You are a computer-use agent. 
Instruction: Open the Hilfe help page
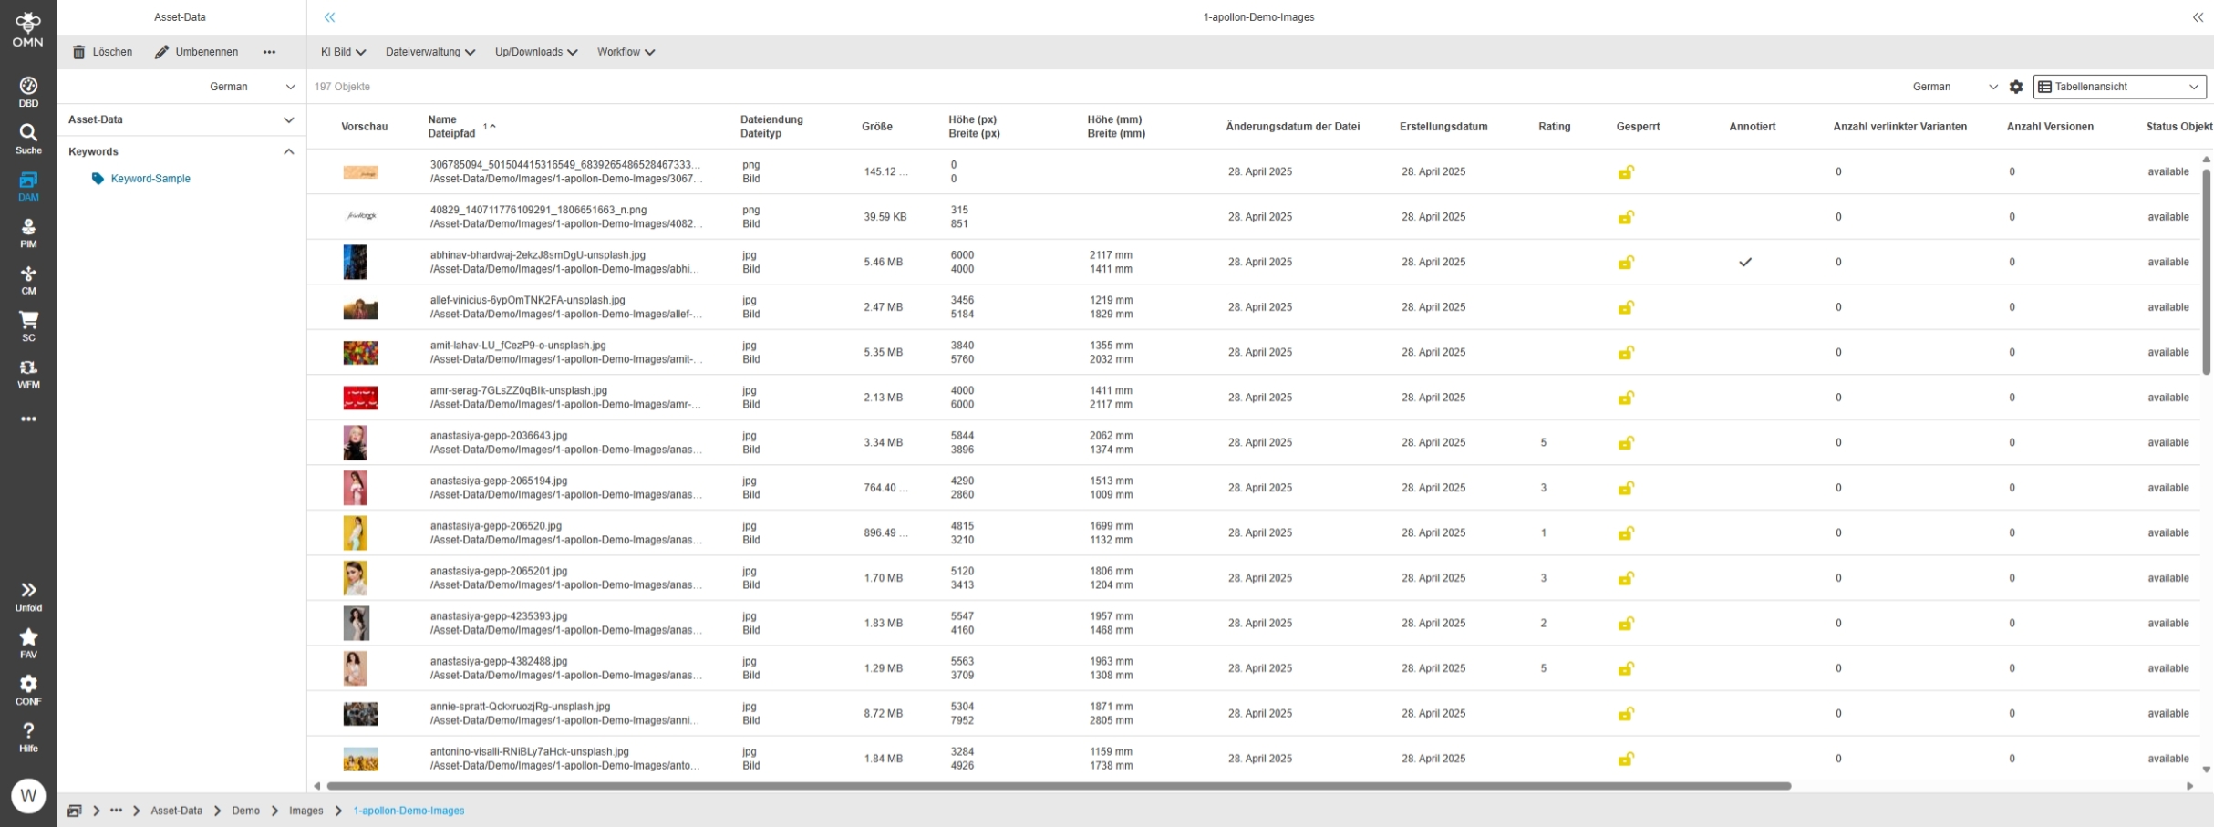pos(28,738)
